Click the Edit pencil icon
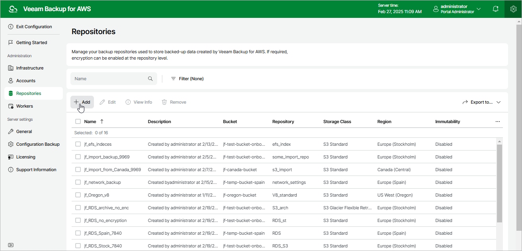This screenshot has height=251, width=522. click(103, 102)
